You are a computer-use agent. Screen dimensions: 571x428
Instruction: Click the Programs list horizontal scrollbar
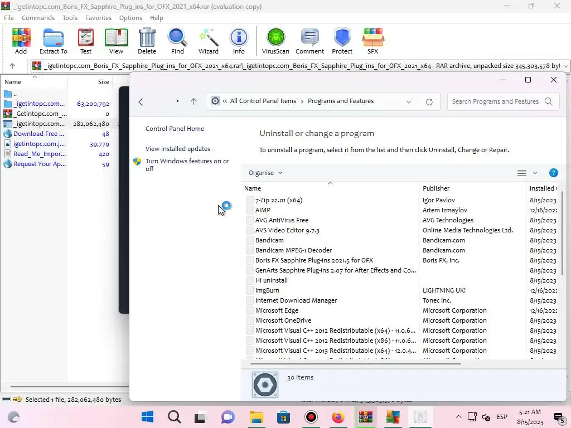click(355, 363)
